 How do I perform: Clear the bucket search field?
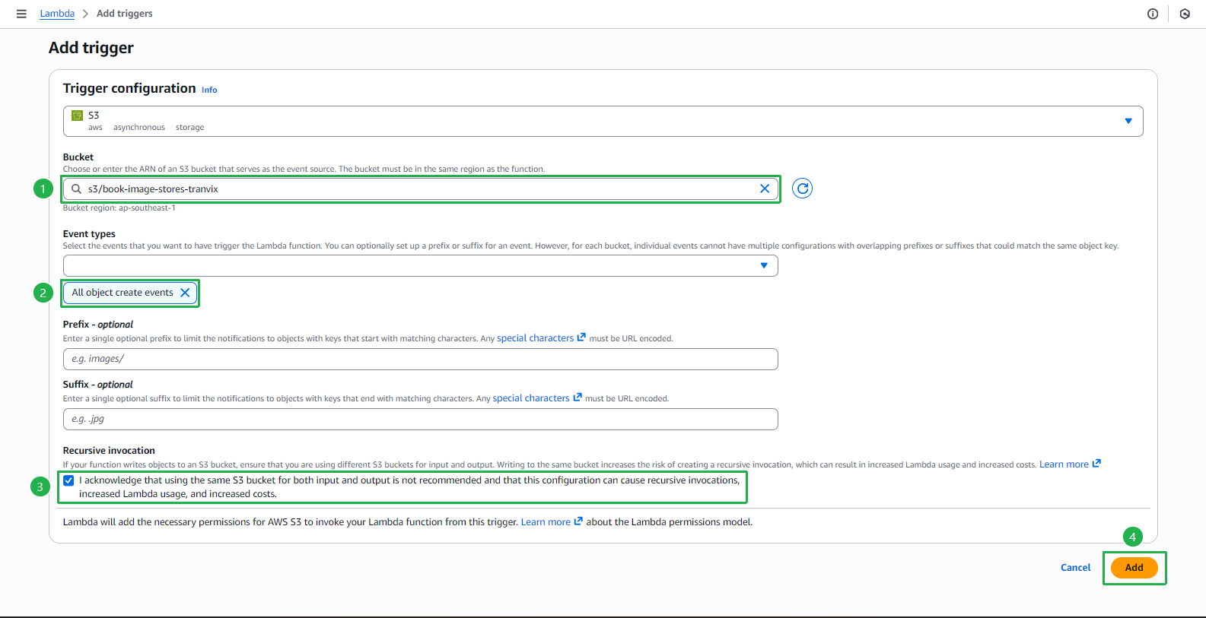point(765,189)
